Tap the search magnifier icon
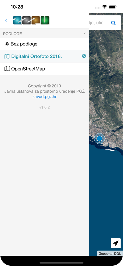The image size is (123, 266). click(x=113, y=23)
